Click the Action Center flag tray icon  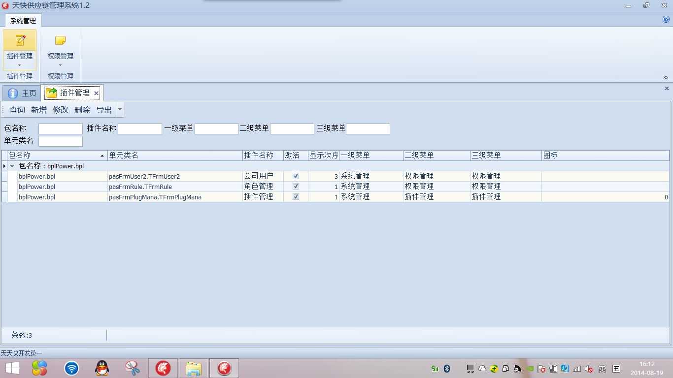(x=541, y=368)
